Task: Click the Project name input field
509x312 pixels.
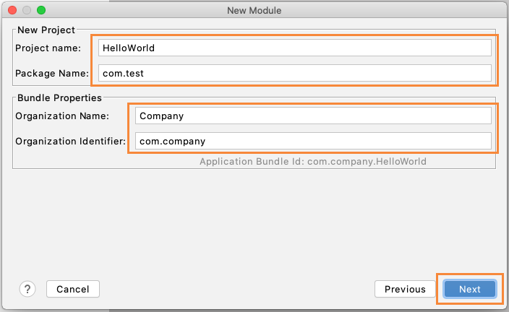Action: click(295, 48)
